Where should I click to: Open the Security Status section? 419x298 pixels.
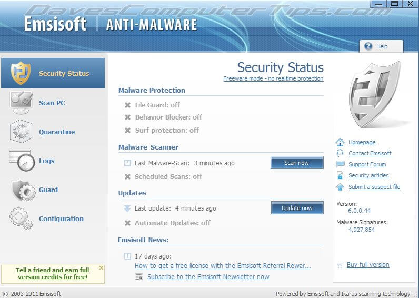pos(53,73)
